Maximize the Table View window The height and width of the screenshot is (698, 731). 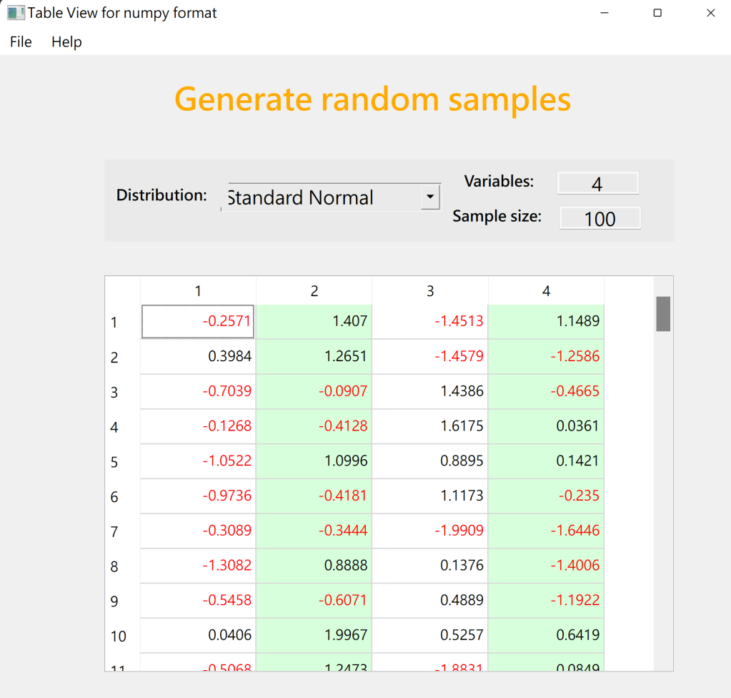[657, 13]
